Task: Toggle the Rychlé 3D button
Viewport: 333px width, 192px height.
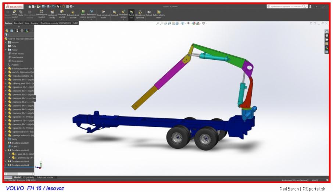Action: click(131, 14)
